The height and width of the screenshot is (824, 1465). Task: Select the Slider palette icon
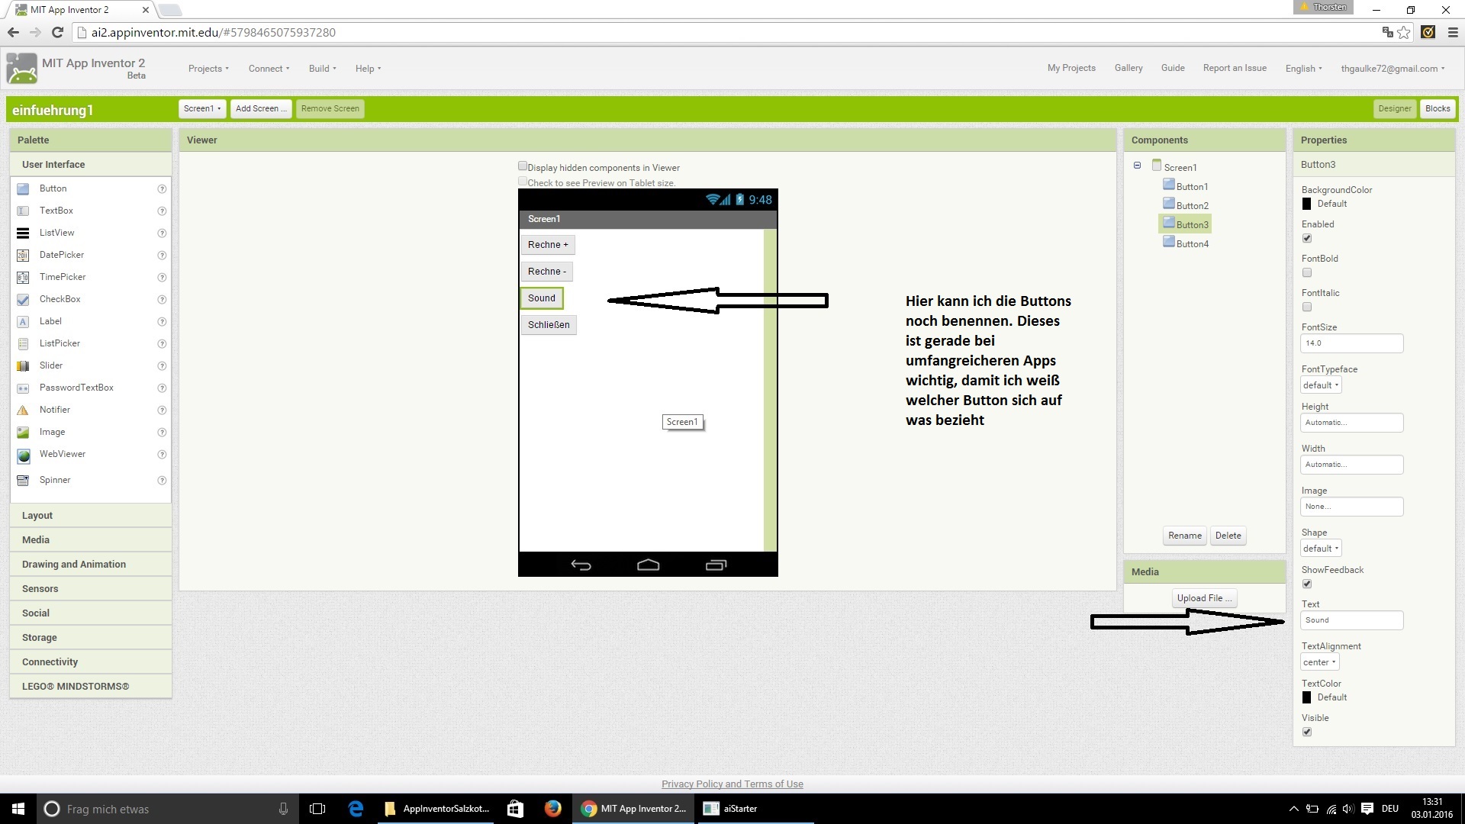[x=23, y=365]
